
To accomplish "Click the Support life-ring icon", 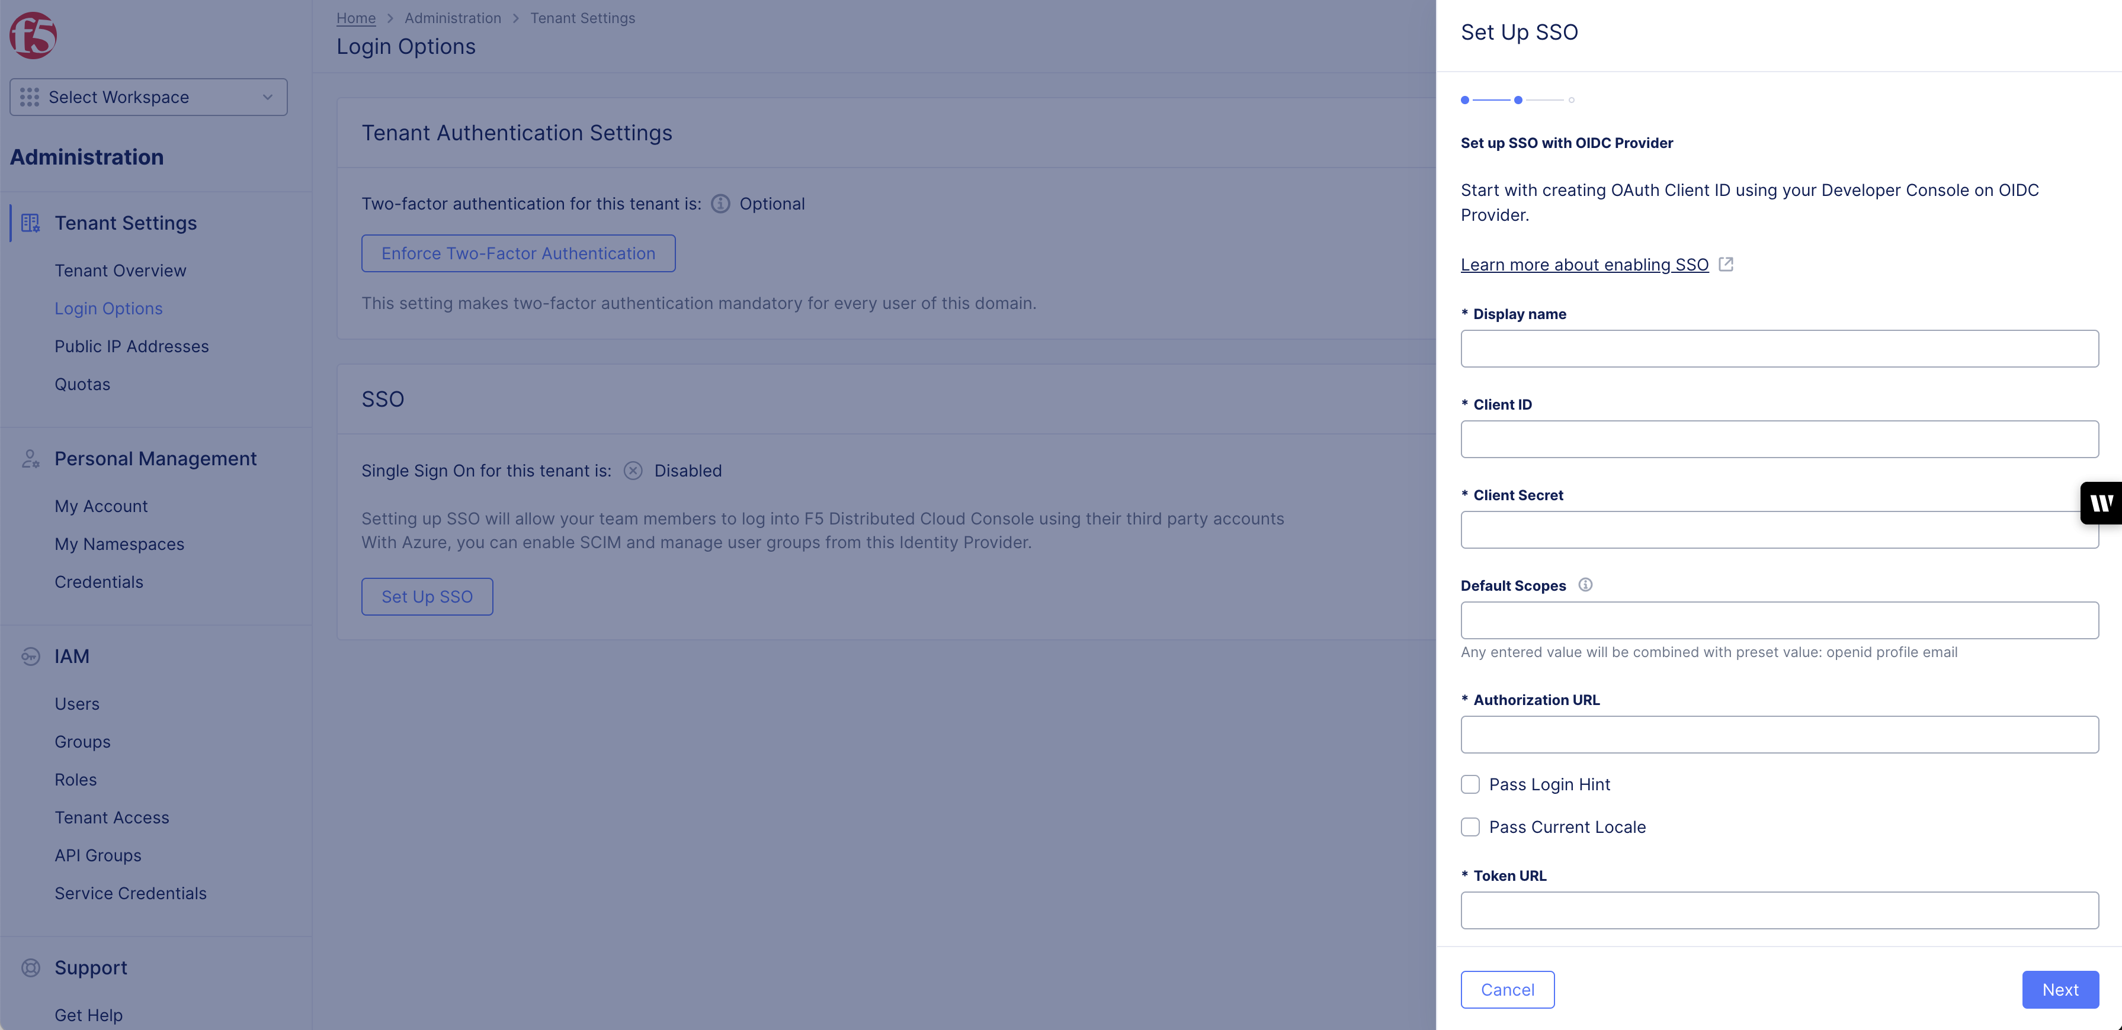I will pos(30,967).
